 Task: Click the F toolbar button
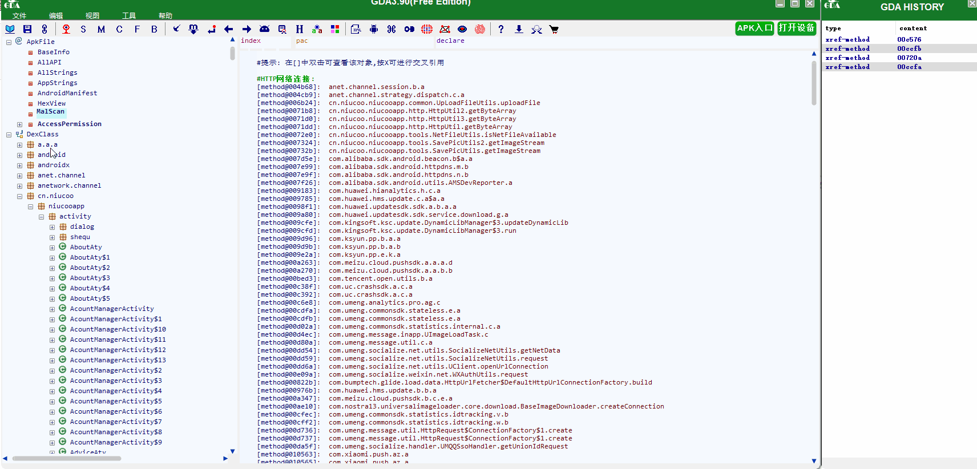click(137, 29)
